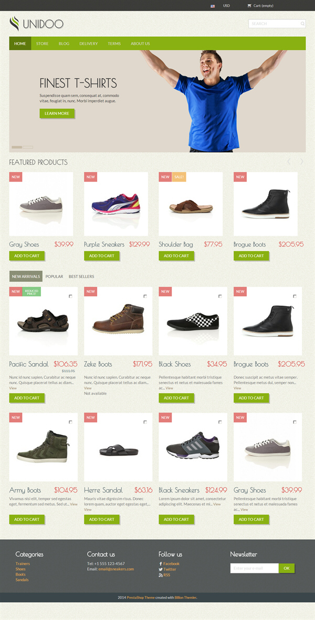Open the USD currency dropdown

point(226,6)
